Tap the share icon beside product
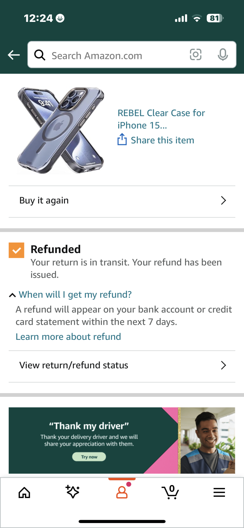Viewport: 244px width, 528px height. (122, 139)
